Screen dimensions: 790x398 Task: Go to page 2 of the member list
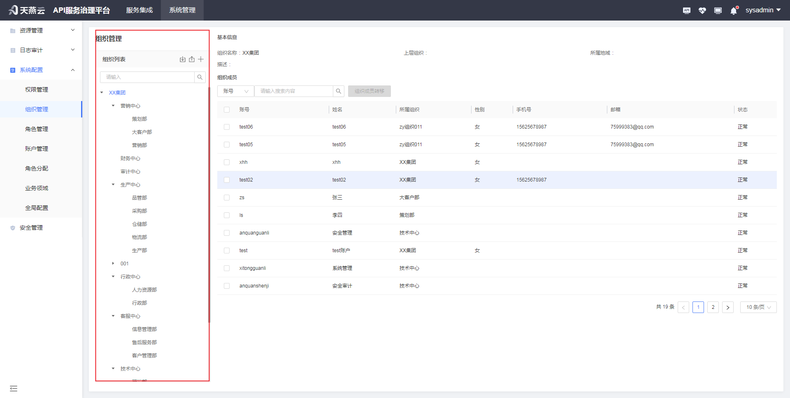click(x=713, y=307)
